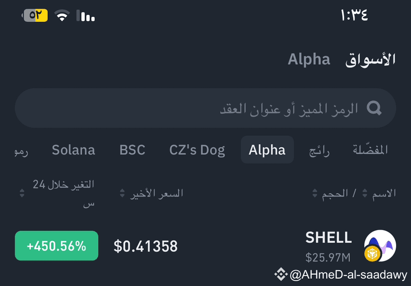Click the SHELL token logo
Image resolution: width=411 pixels, height=286 pixels.
tap(379, 244)
